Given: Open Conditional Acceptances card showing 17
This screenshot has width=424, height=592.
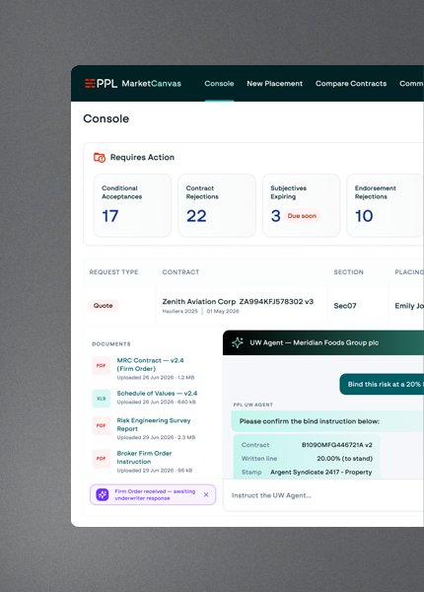Looking at the screenshot, I should pos(132,205).
